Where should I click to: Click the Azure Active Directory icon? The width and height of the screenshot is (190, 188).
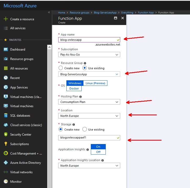click(x=6, y=162)
